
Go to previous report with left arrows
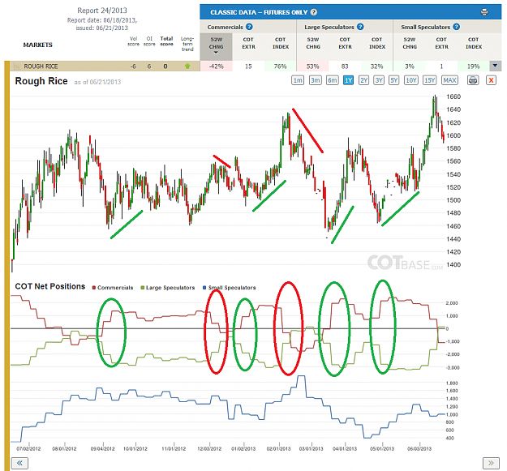tap(19, 463)
